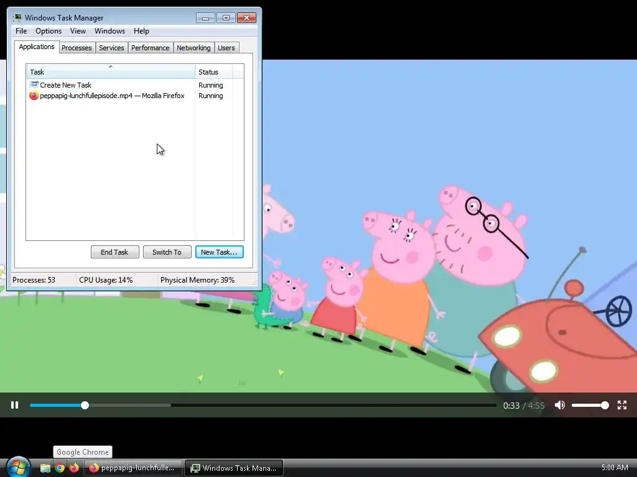Launch Google Chrome from the quick launch
Viewport: 637px width, 477px height.
click(x=60, y=468)
